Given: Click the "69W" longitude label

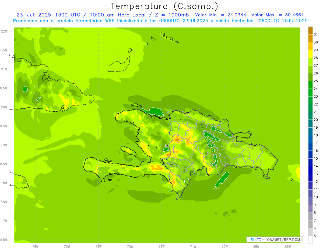Looking at the screenshot, I should [256, 246].
